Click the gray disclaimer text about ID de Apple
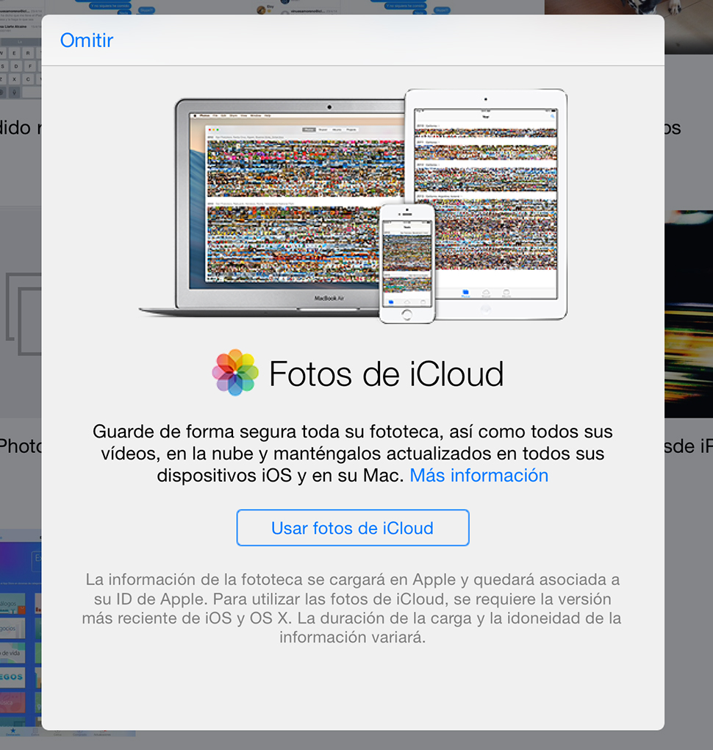The width and height of the screenshot is (713, 750). pos(352,608)
